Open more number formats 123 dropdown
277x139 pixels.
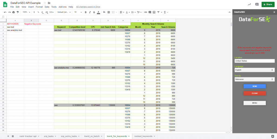pos(52,12)
